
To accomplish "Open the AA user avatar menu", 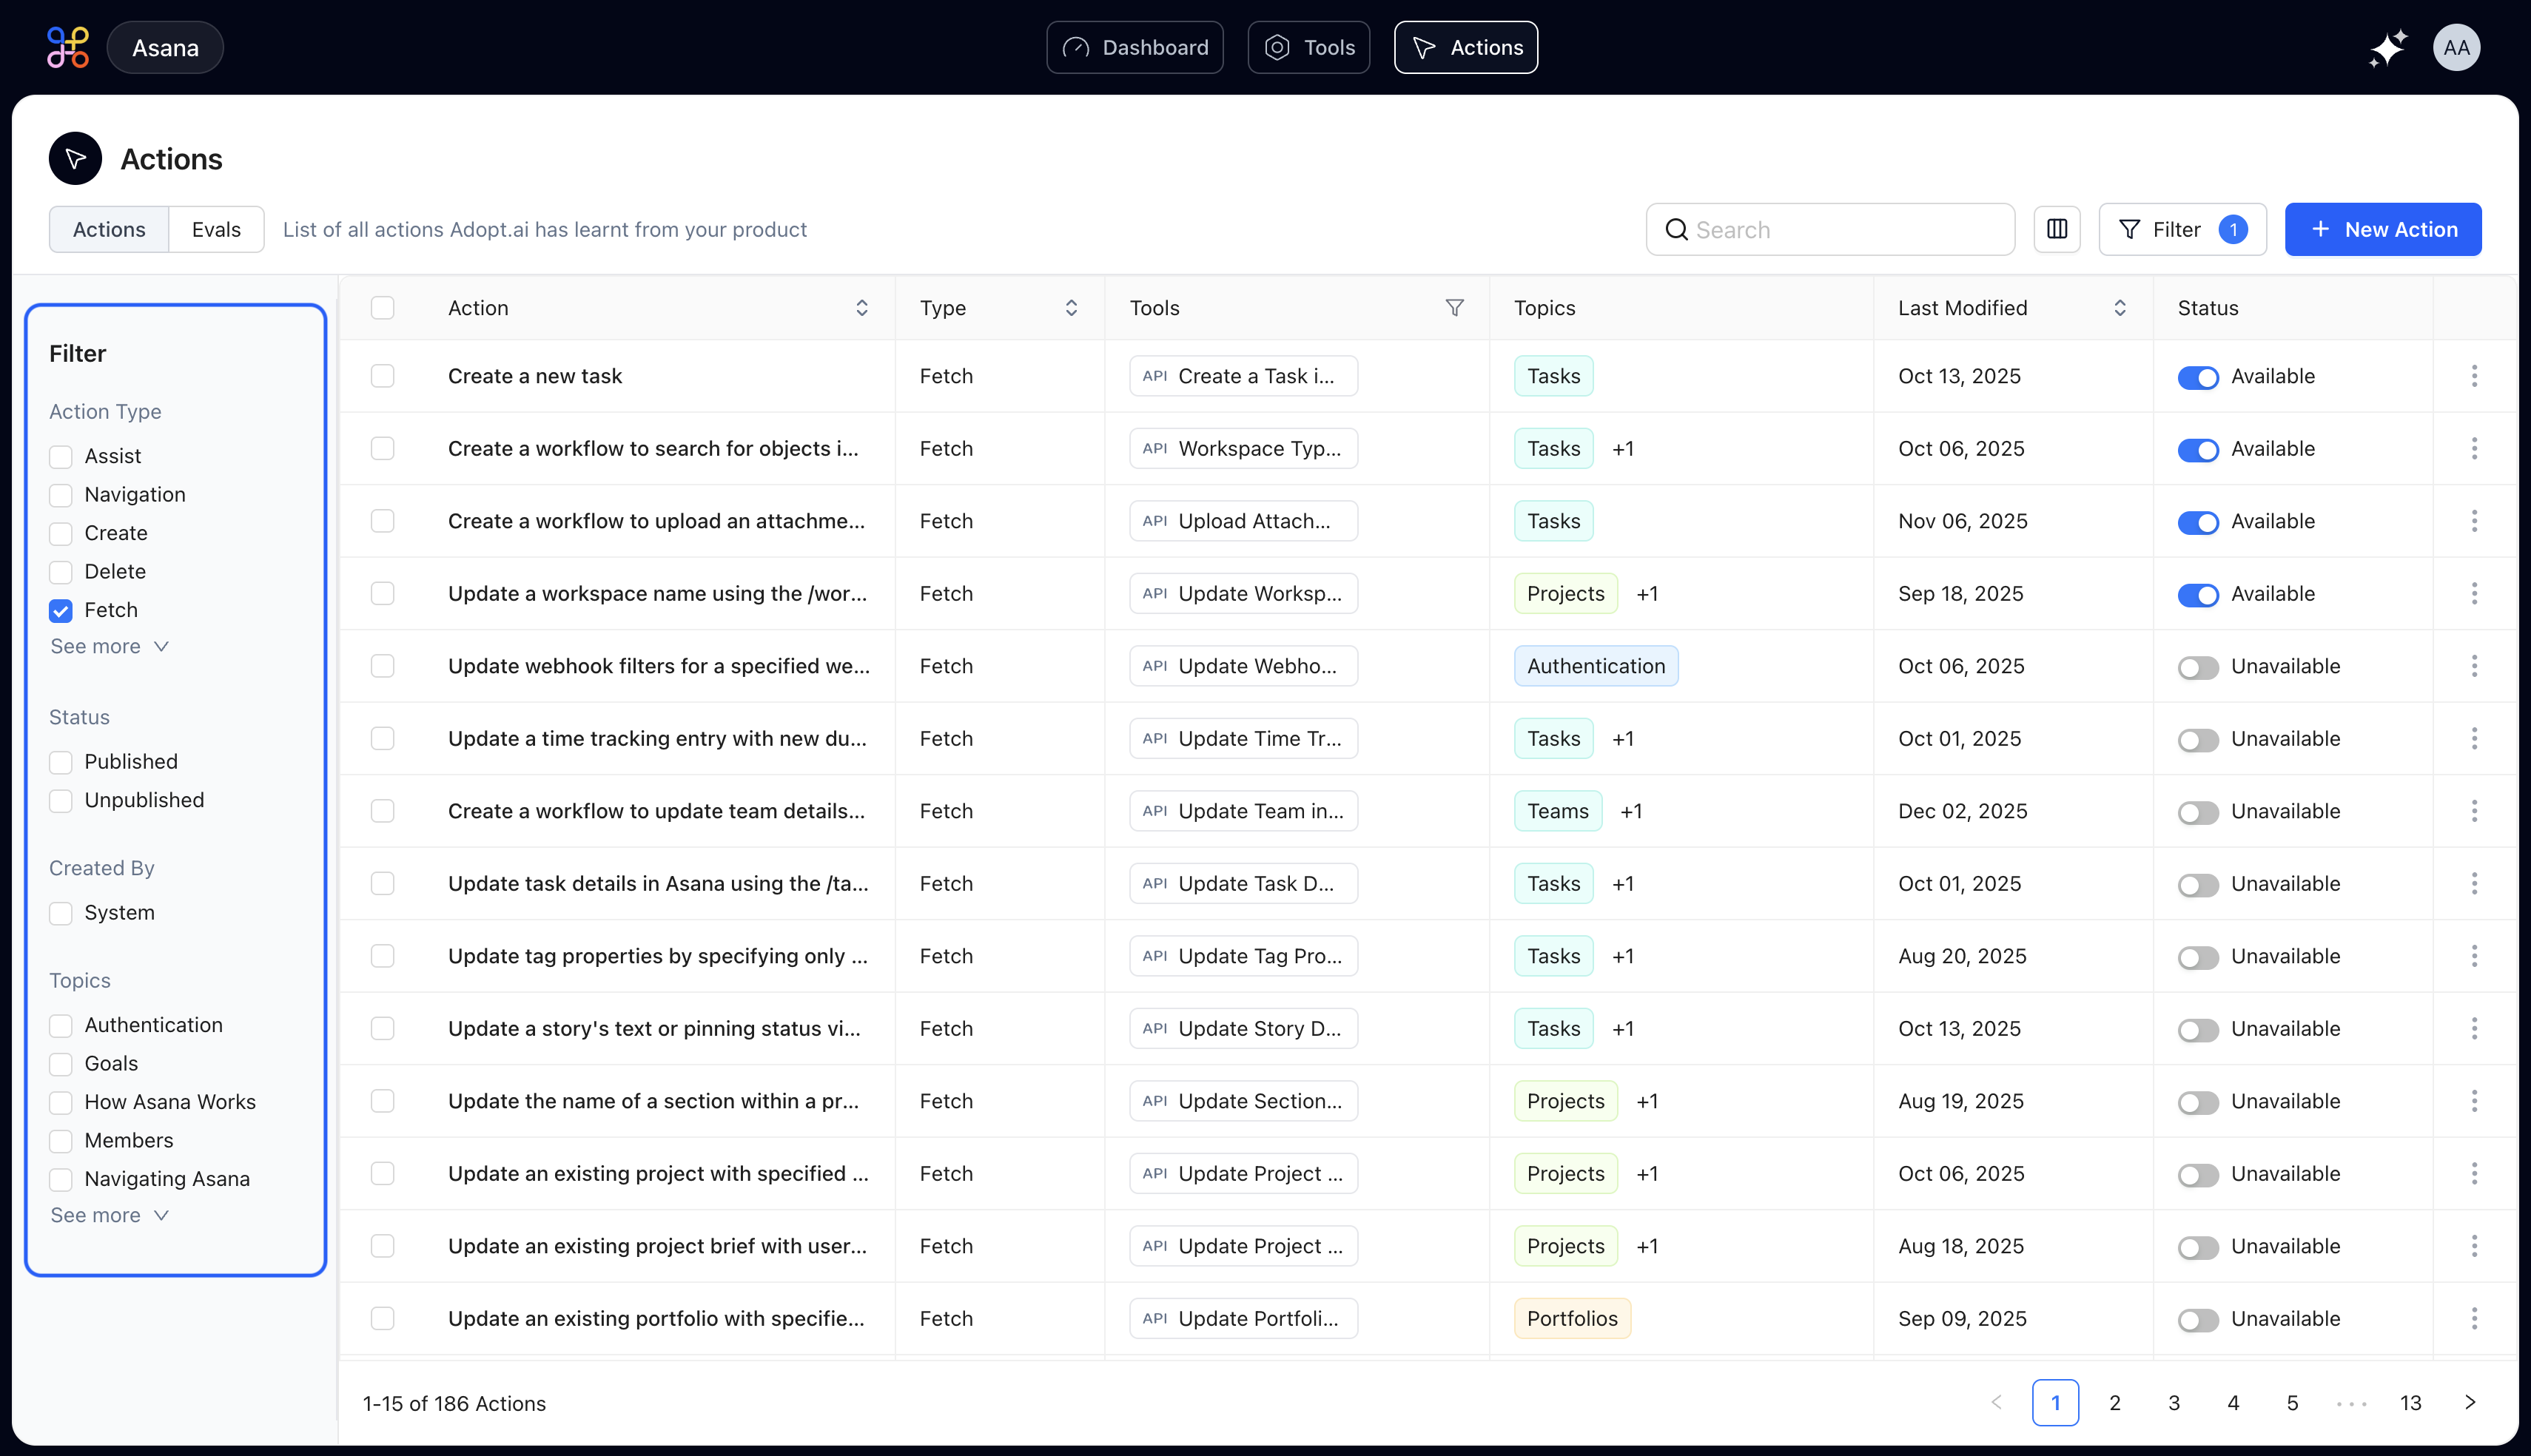I will (x=2456, y=48).
